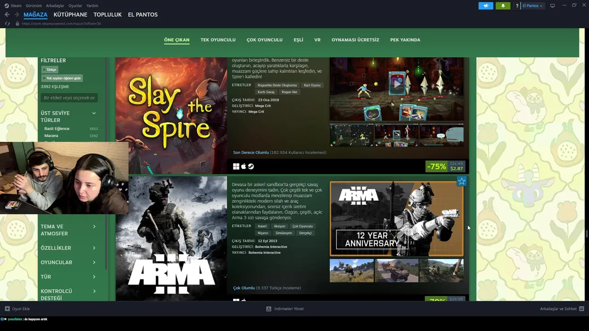
Task: Filter by Macera genre
Action: [51, 136]
